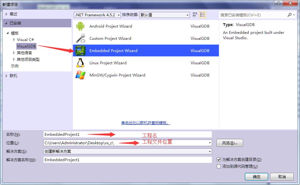Open the 位置 path dropdown arrow
The height and width of the screenshot is (185, 300).
pyautogui.click(x=210, y=143)
